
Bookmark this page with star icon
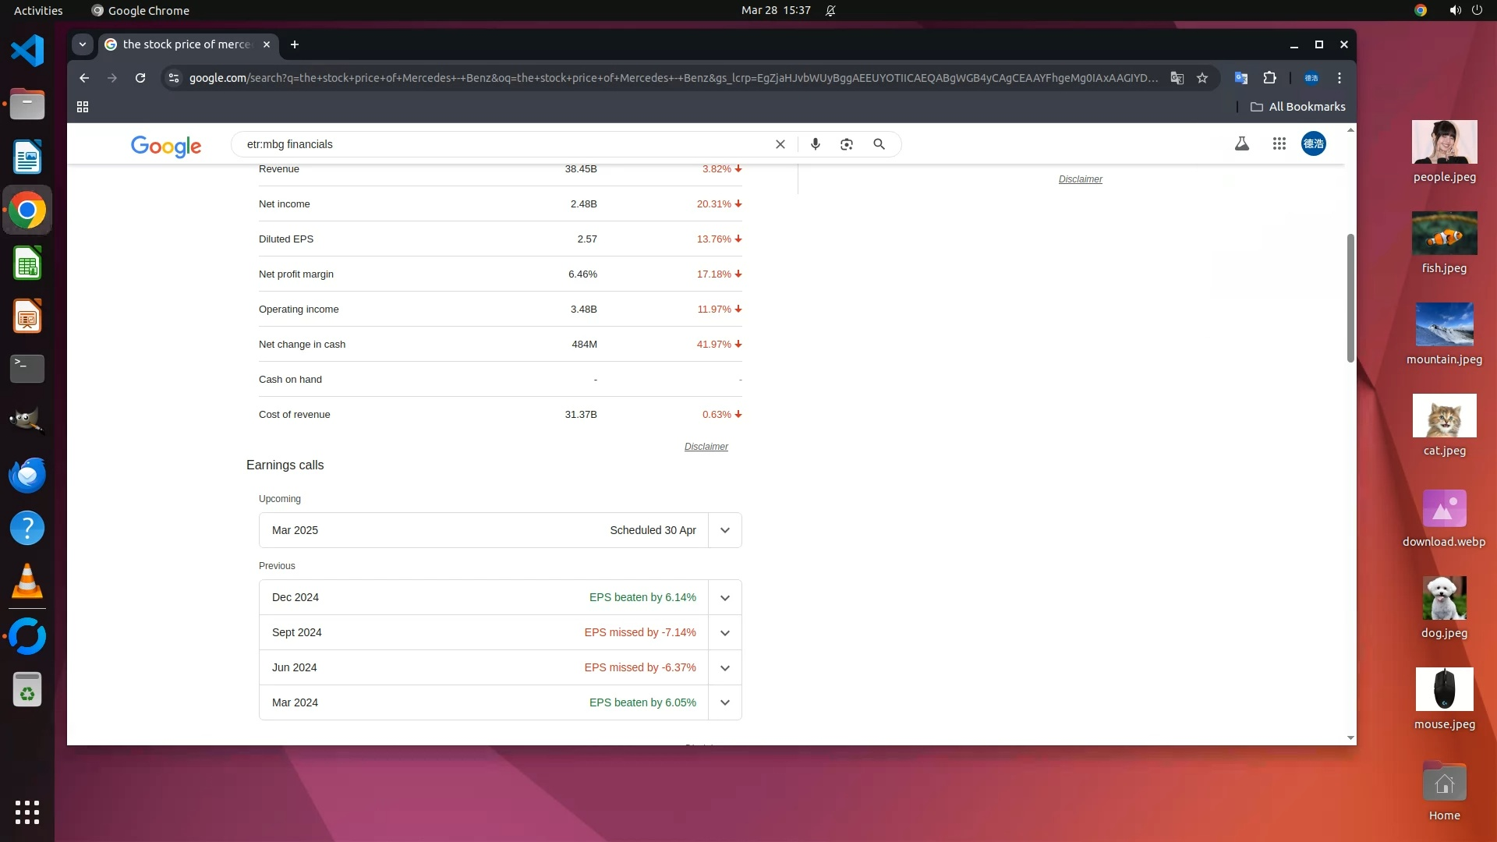(x=1202, y=78)
